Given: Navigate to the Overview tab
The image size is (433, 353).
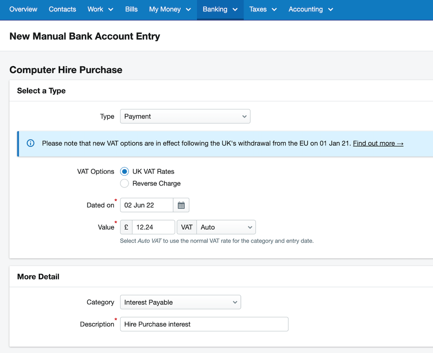Looking at the screenshot, I should 23,9.
